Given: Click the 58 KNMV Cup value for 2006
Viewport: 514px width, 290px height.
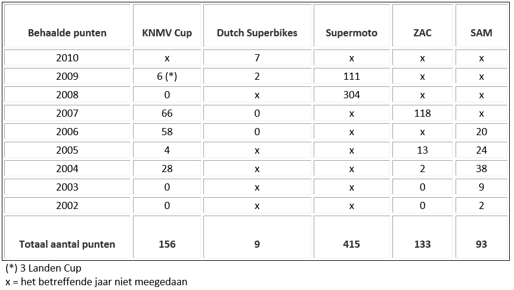Looking at the screenshot, I should point(167,132).
